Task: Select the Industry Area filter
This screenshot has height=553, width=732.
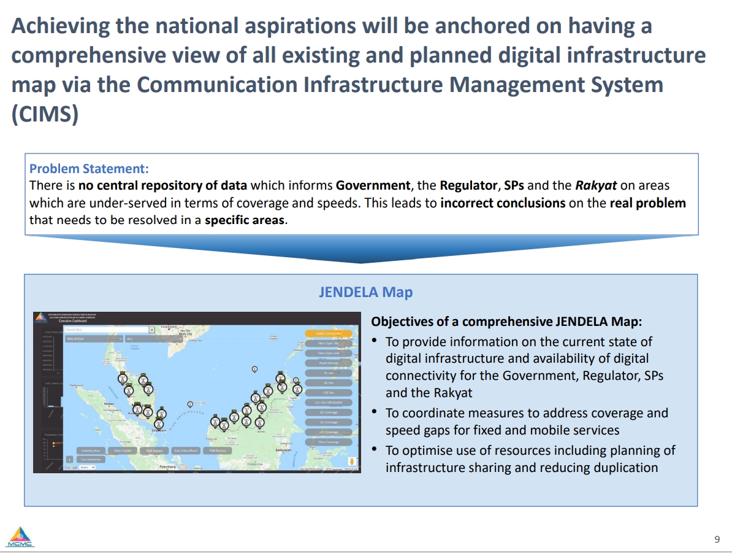Action: click(x=90, y=451)
